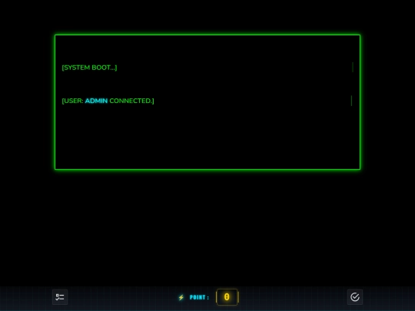
Task: Open the checklist icon in bottom bar
Action: [x=60, y=297]
